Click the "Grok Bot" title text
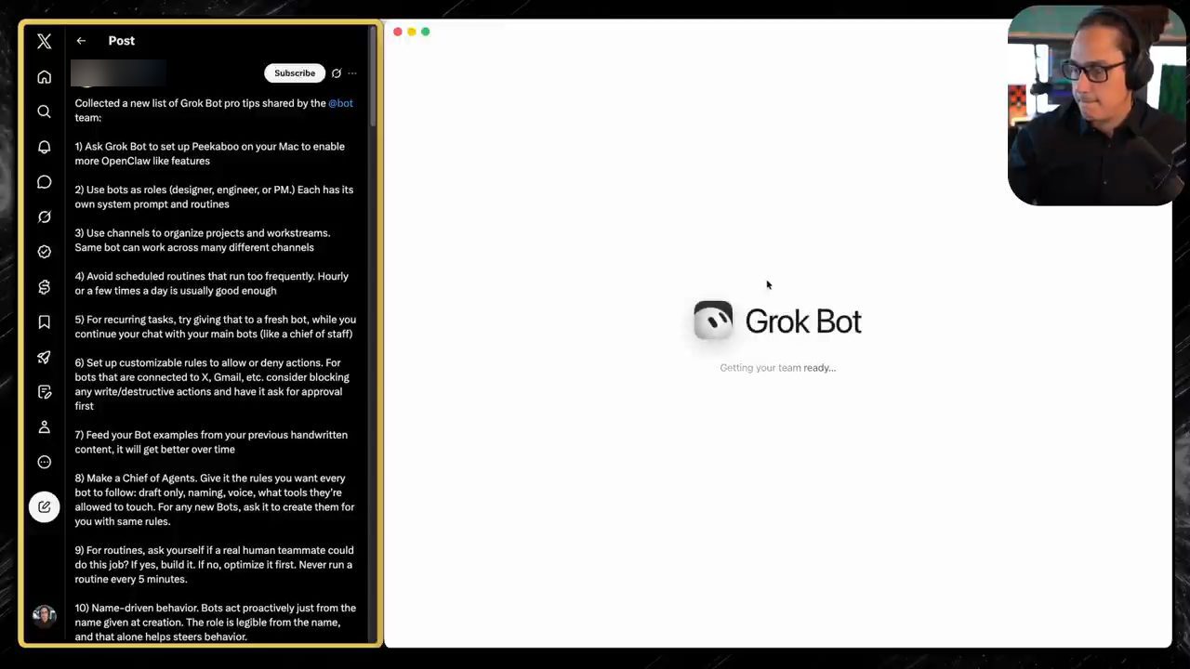This screenshot has height=669, width=1190. (803, 321)
